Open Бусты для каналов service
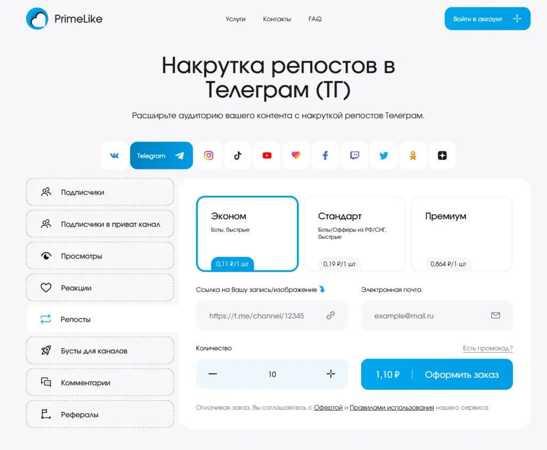This screenshot has height=450, width=547. click(x=100, y=351)
